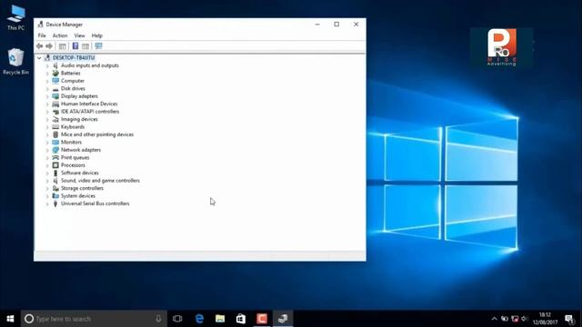Viewport: 582px width, 327px height.
Task: Click the volume icon in system tray
Action: [524, 319]
